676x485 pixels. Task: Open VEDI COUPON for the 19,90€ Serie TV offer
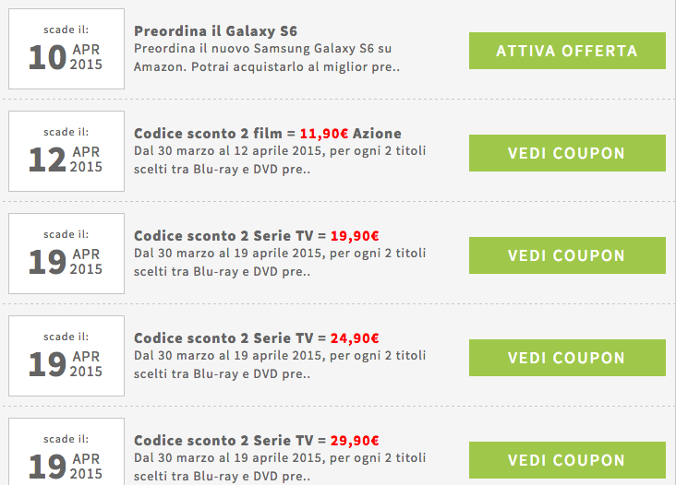click(567, 255)
